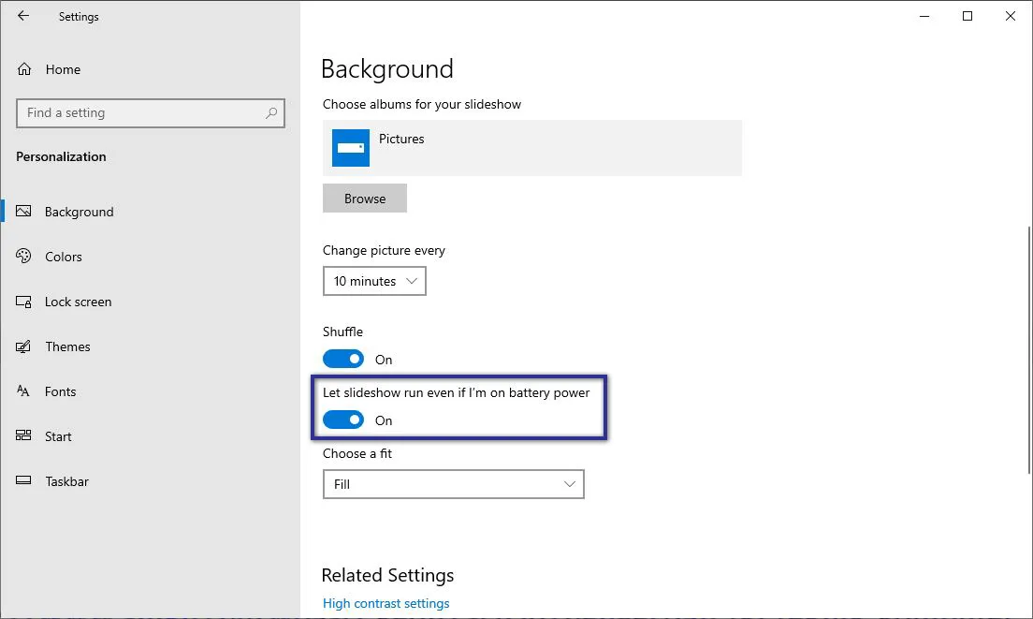Disable slideshow on battery power
Screen dimensions: 1033x619
(343, 420)
